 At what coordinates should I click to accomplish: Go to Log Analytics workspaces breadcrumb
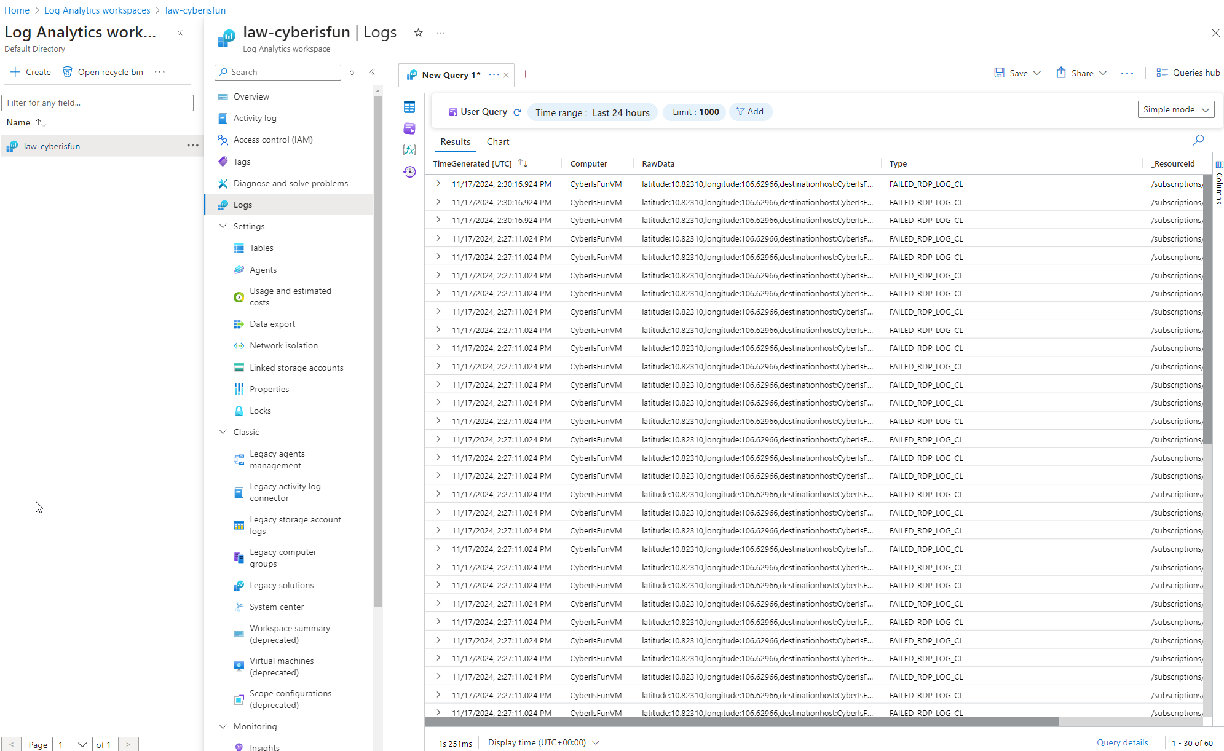coord(97,10)
